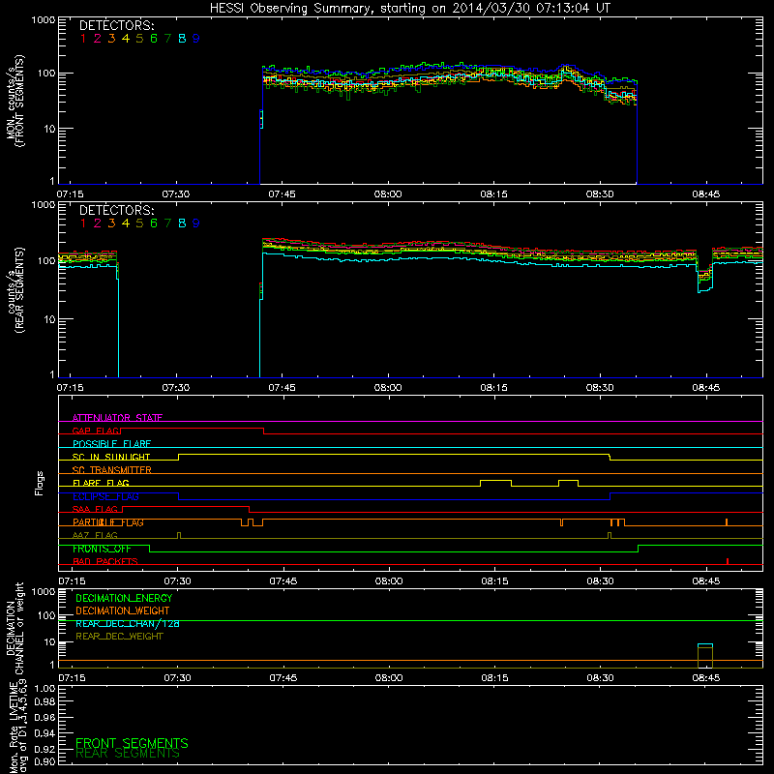Click 08:45 tick label under the Flags plot
The height and width of the screenshot is (774, 774).
[x=706, y=581]
